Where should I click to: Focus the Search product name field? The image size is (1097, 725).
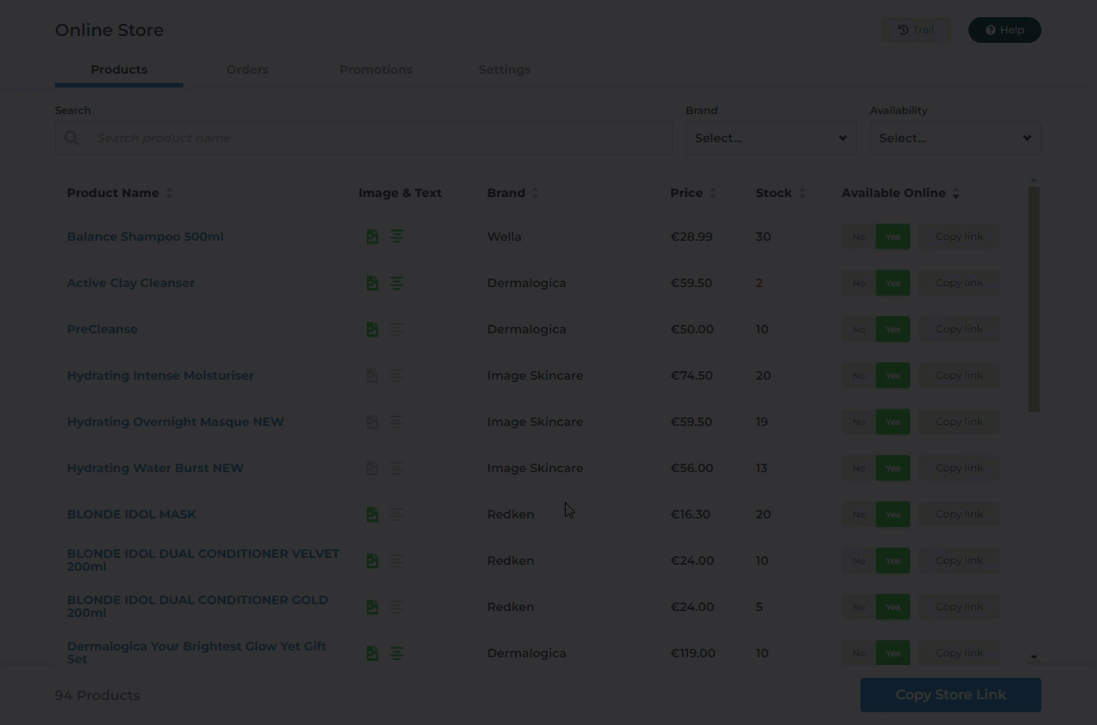[x=363, y=138]
